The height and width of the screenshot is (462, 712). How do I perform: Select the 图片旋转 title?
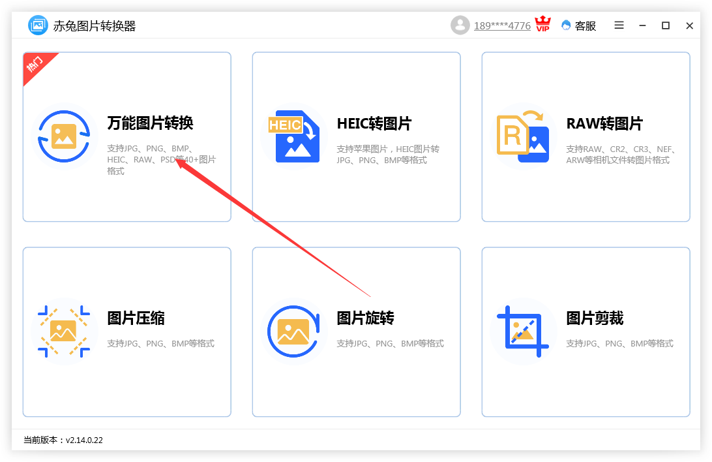click(x=366, y=318)
